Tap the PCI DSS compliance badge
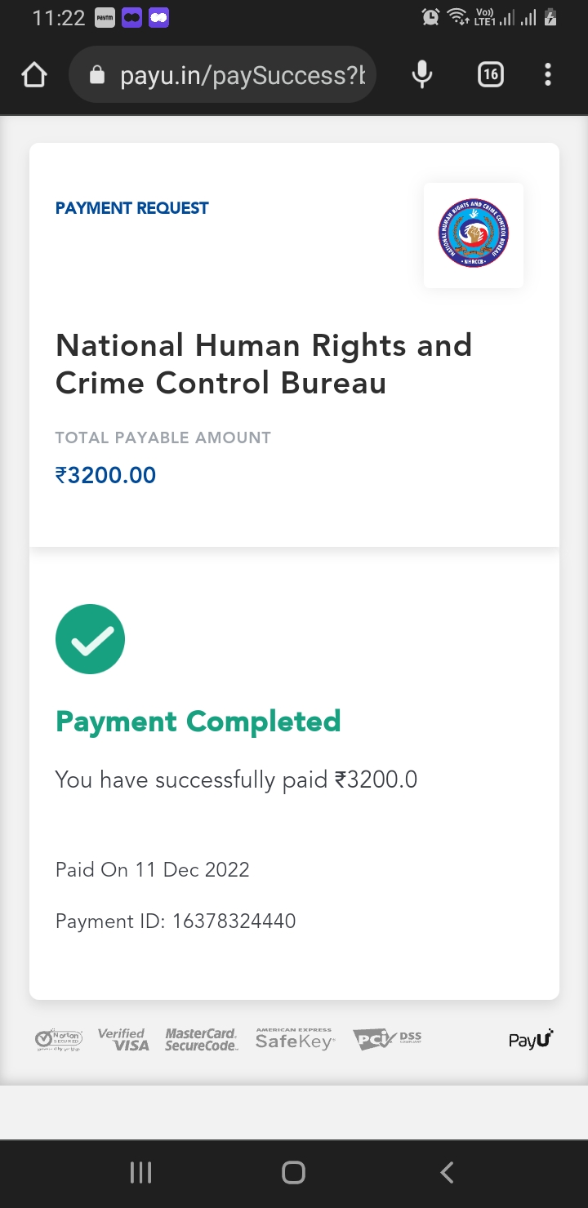 (387, 1039)
